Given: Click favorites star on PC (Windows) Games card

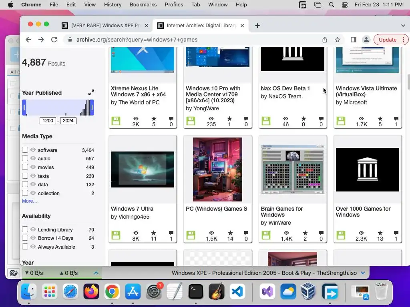Looking at the screenshot, I should 230,233.
